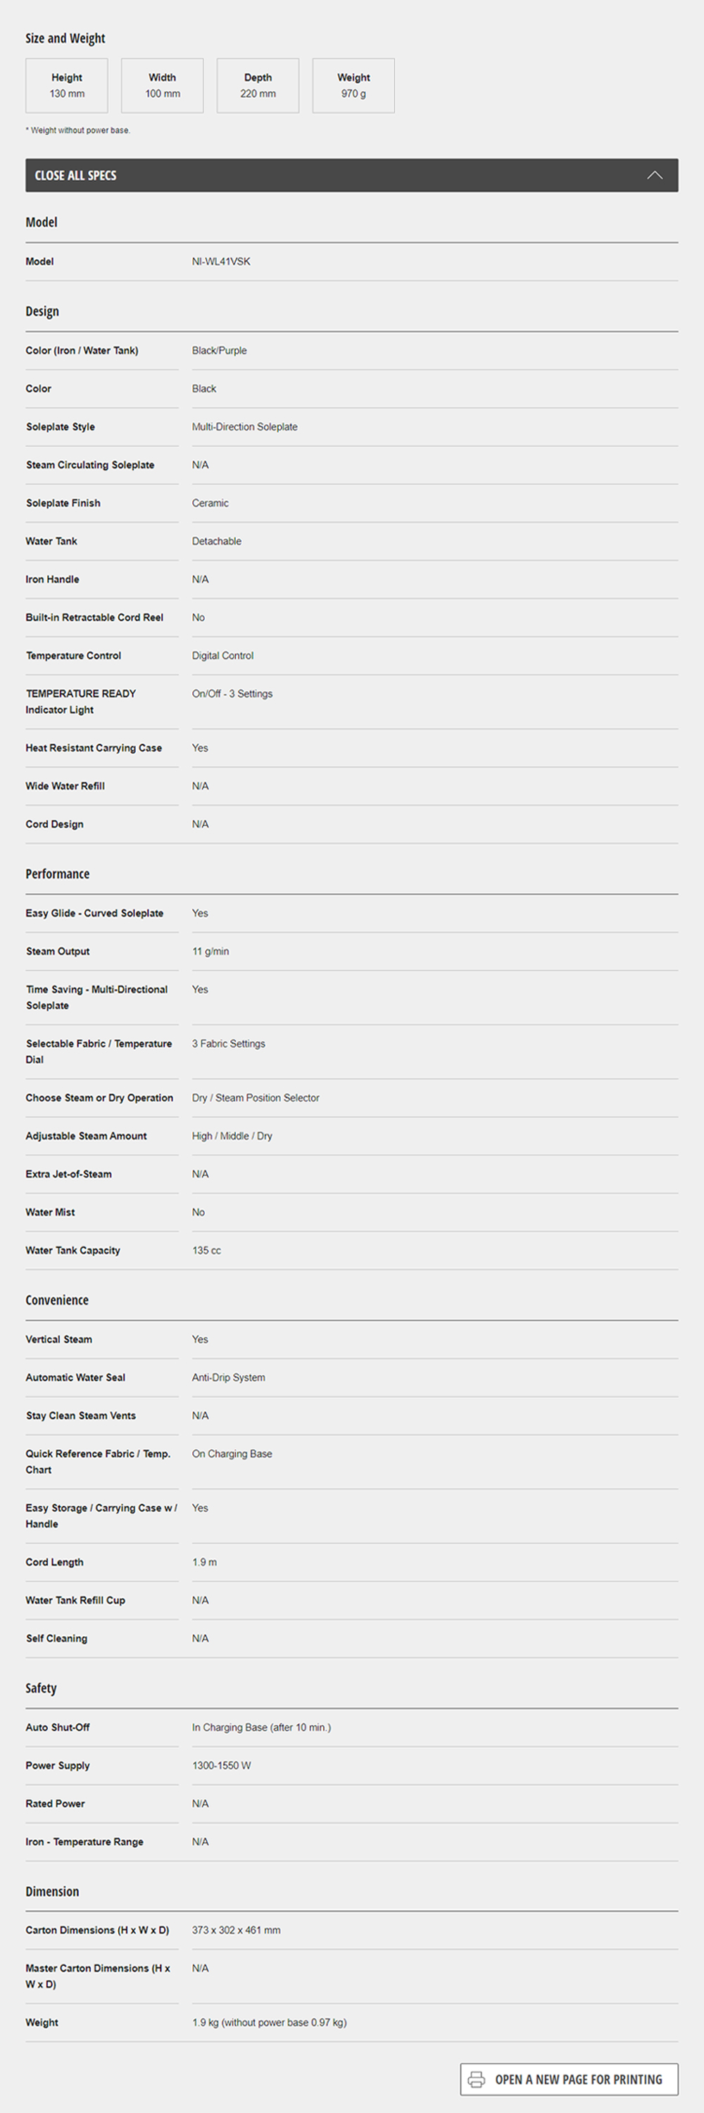
Task: Click the Weight 970 g box
Action: point(353,85)
